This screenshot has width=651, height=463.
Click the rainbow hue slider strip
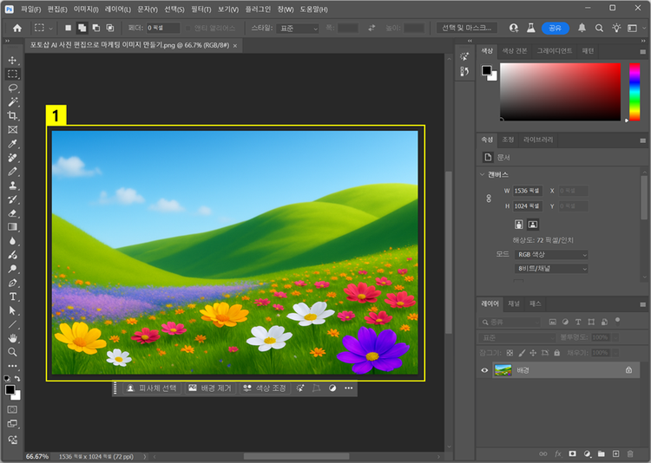click(635, 91)
